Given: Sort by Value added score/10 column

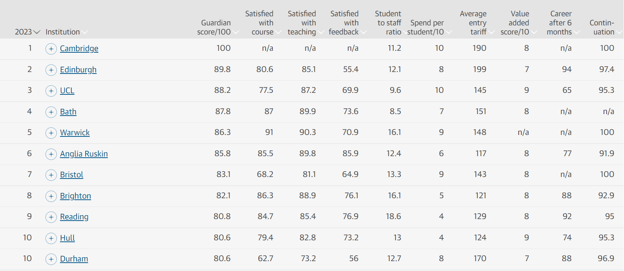Looking at the screenshot, I should [518, 23].
